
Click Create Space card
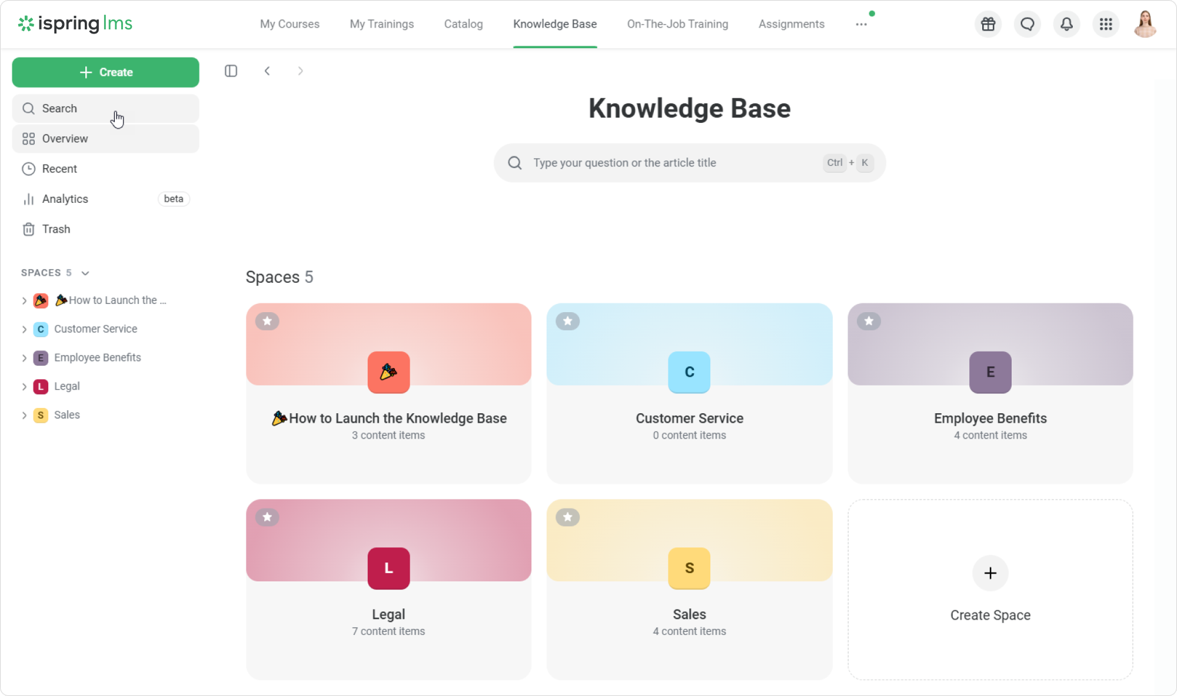[x=990, y=589]
